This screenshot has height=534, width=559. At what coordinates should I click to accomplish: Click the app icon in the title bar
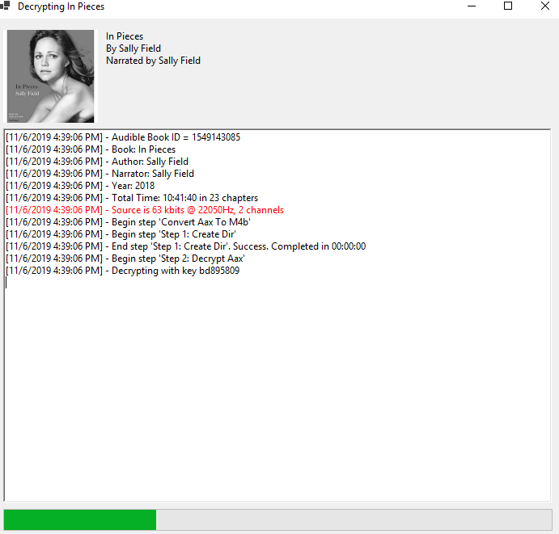tap(5, 6)
